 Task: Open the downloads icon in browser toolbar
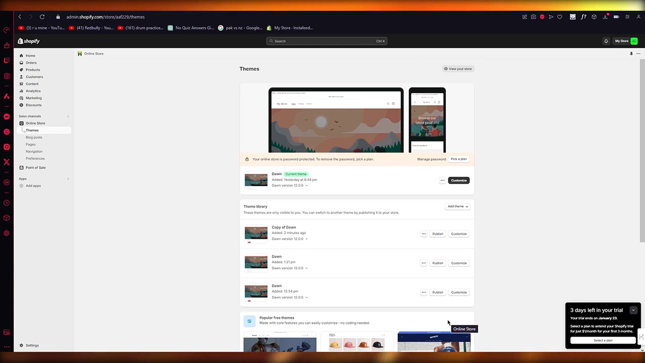pyautogui.click(x=605, y=17)
